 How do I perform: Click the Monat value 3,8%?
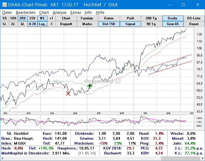click(x=191, y=138)
